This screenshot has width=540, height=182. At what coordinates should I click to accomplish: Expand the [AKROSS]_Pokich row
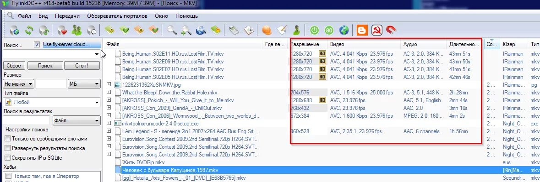point(109,100)
